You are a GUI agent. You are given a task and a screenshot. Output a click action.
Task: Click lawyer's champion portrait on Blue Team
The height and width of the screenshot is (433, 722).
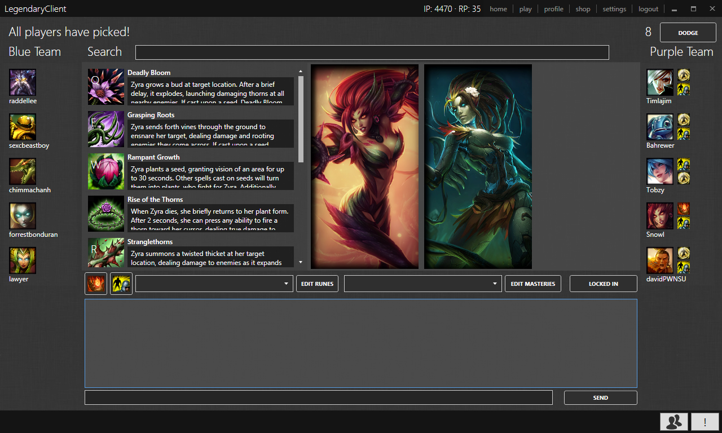coord(23,260)
